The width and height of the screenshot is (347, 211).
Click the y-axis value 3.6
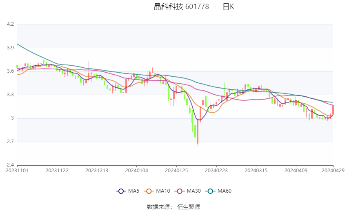coord(10,71)
